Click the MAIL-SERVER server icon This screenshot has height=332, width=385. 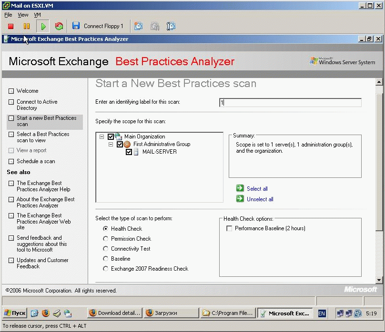[x=136, y=152]
